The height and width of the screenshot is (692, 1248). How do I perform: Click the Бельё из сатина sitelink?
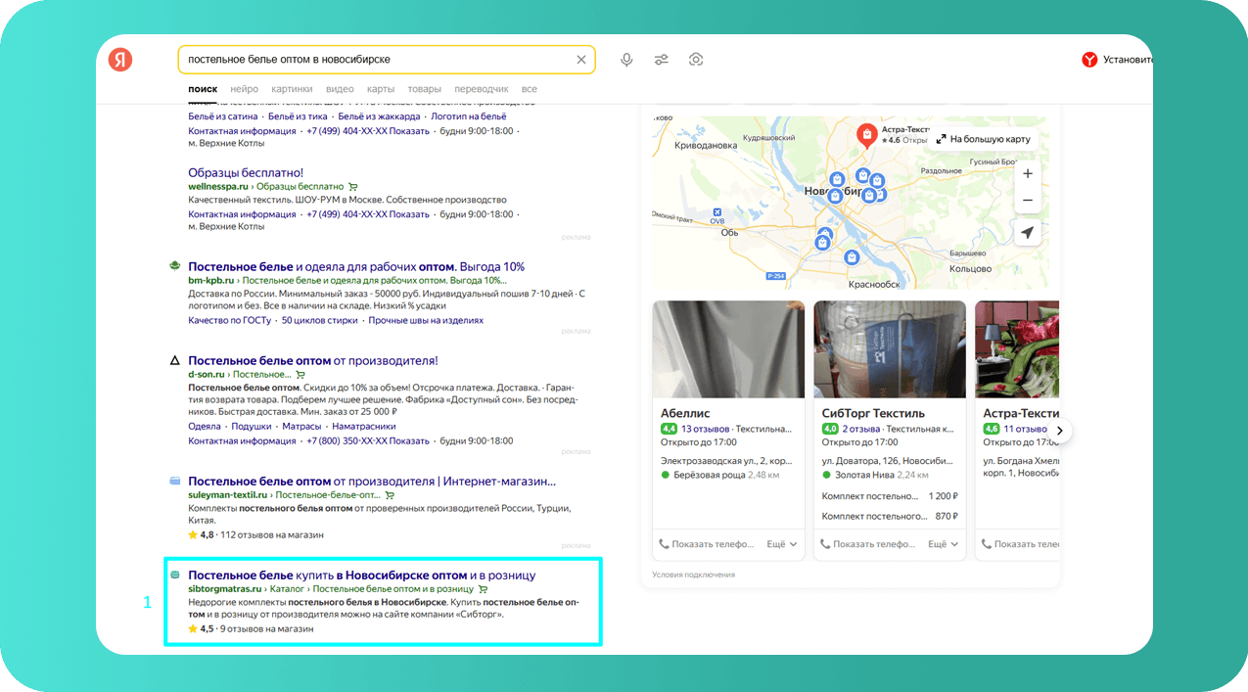[x=223, y=116]
